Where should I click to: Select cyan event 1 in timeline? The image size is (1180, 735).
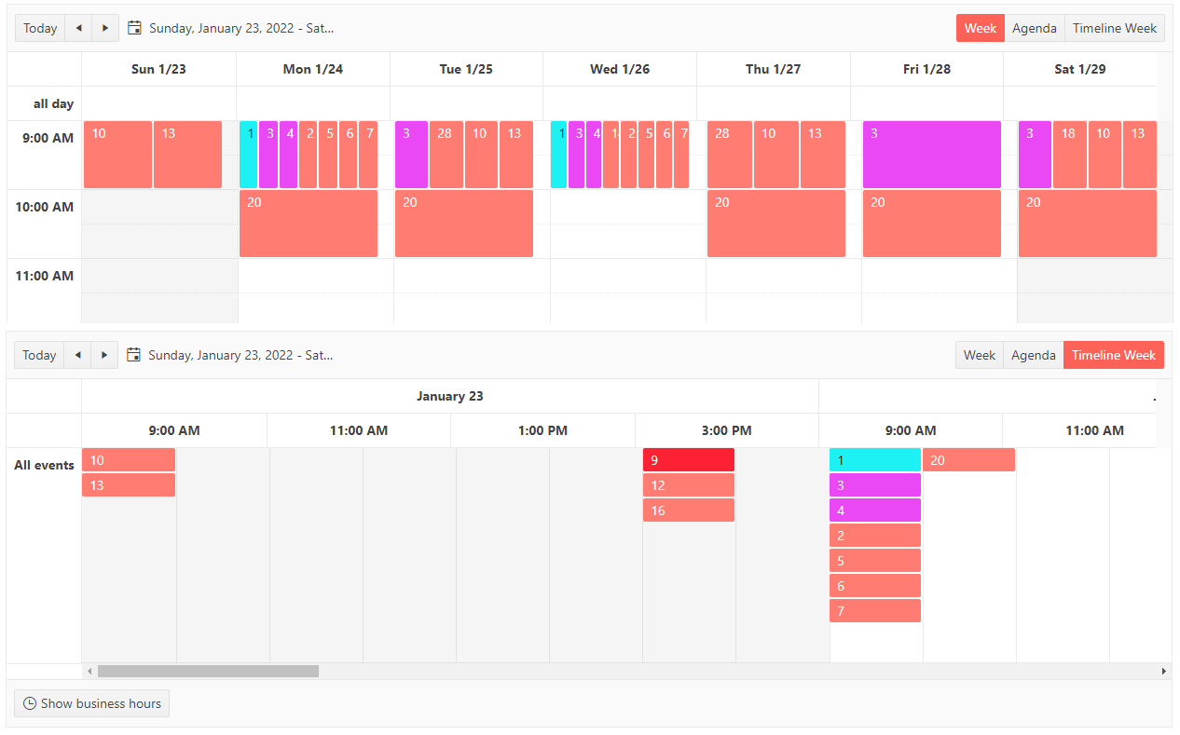[x=874, y=460]
